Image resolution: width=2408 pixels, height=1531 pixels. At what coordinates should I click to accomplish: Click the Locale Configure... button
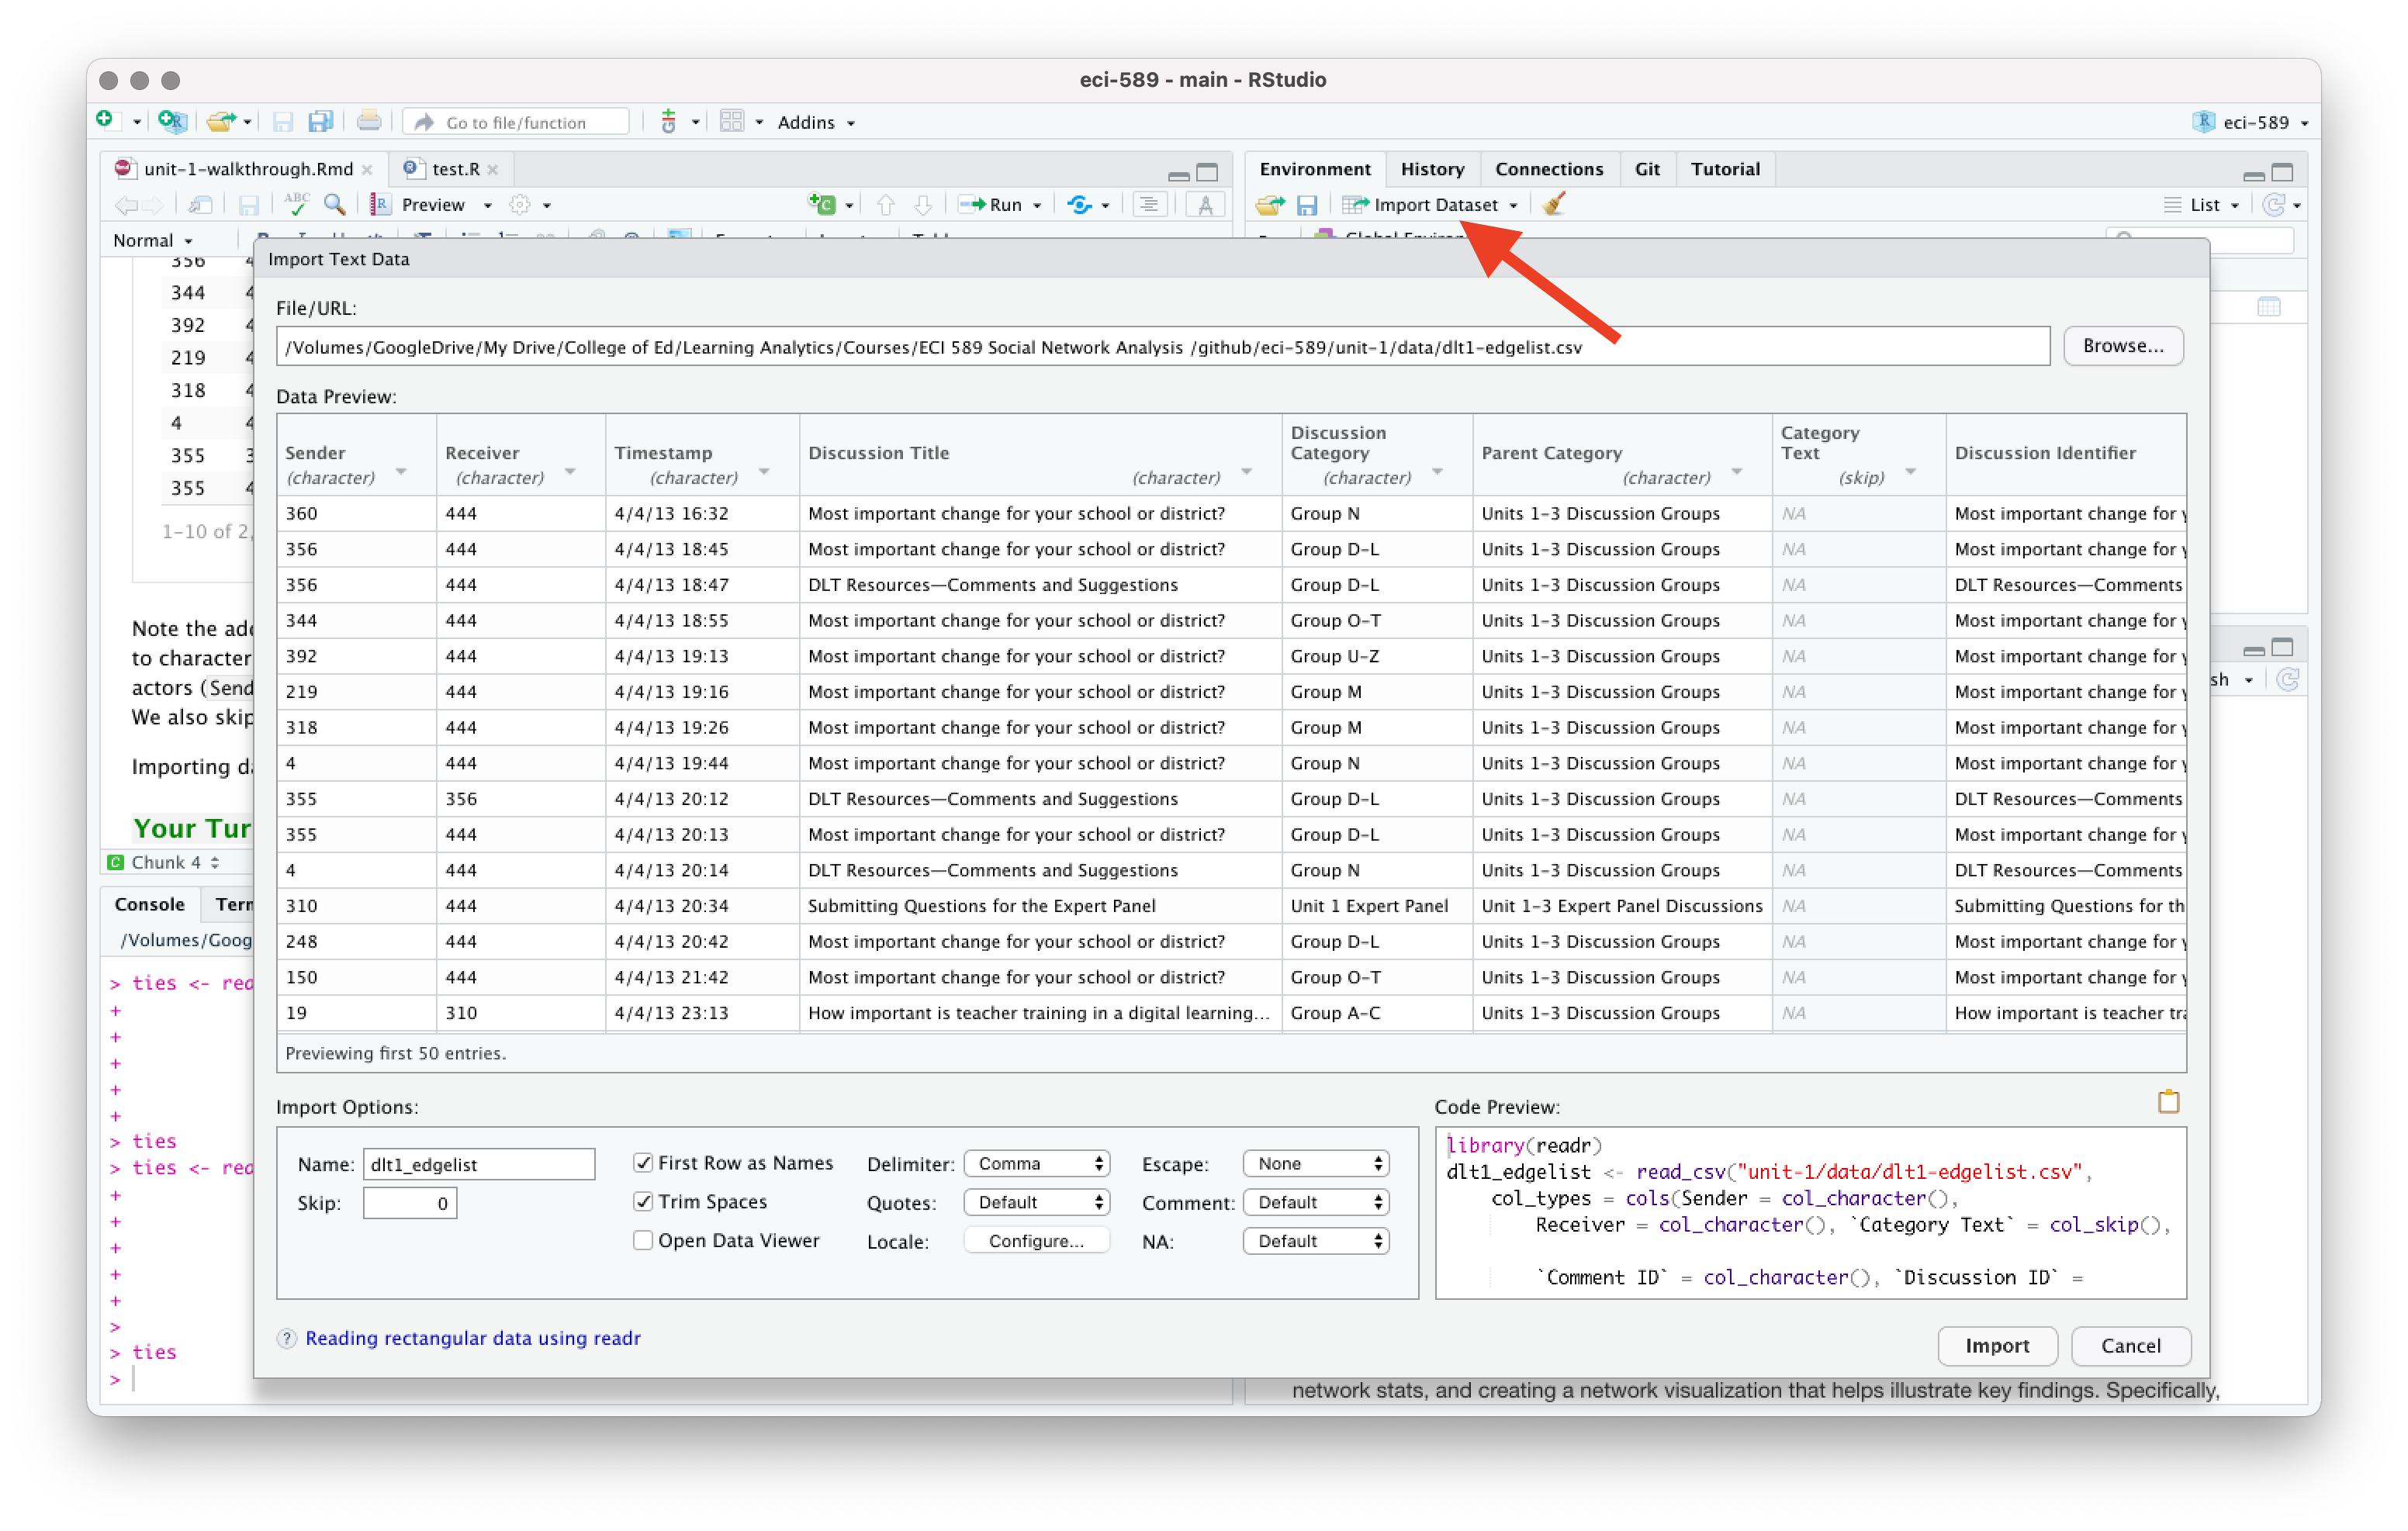pos(1037,1241)
